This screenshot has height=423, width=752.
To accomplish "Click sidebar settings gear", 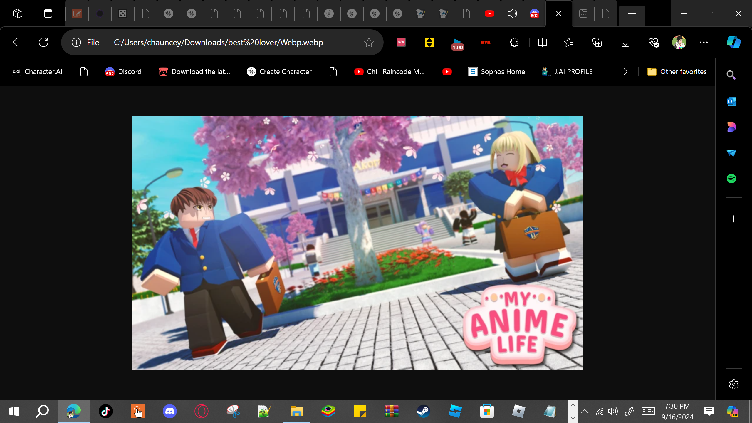I will [x=733, y=384].
